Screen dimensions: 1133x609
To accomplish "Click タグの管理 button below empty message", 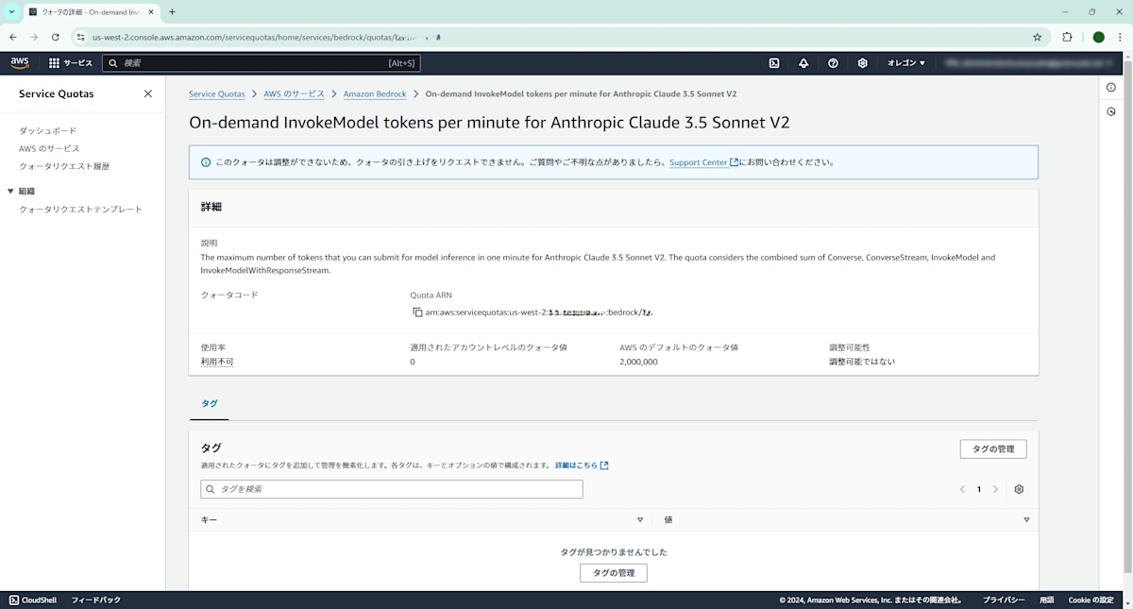I will pyautogui.click(x=614, y=573).
